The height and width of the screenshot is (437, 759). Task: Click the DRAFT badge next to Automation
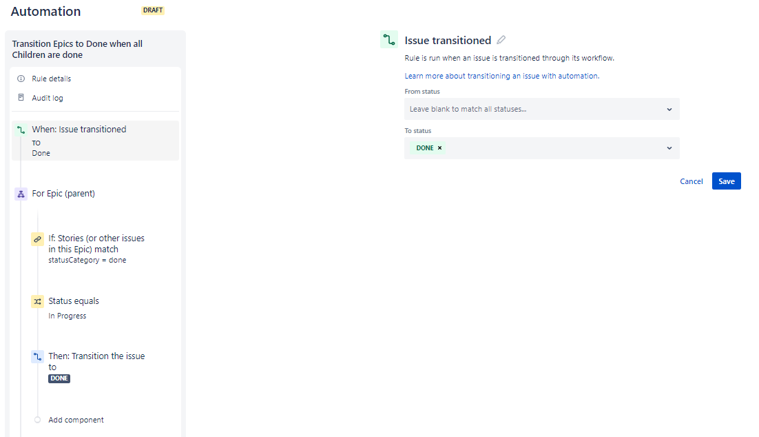tap(152, 10)
